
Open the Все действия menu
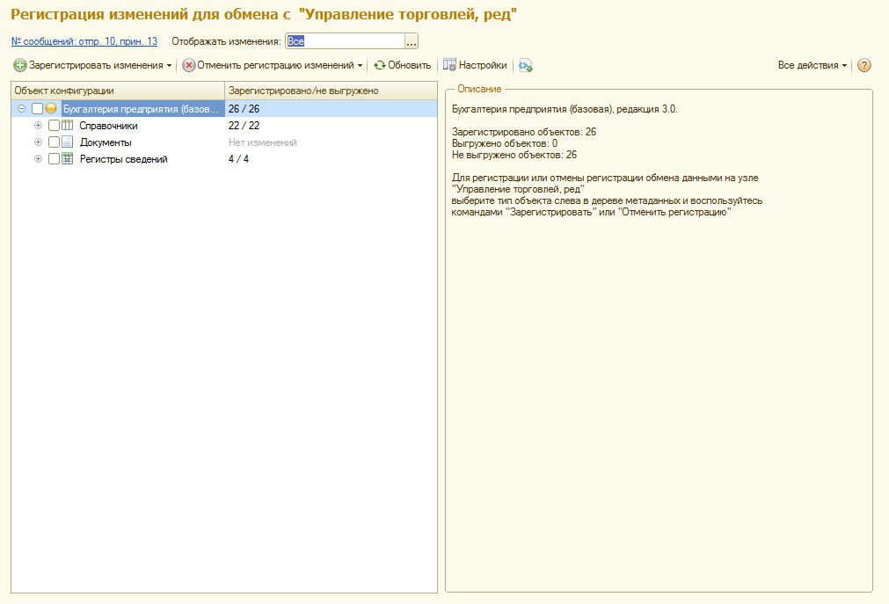812,65
